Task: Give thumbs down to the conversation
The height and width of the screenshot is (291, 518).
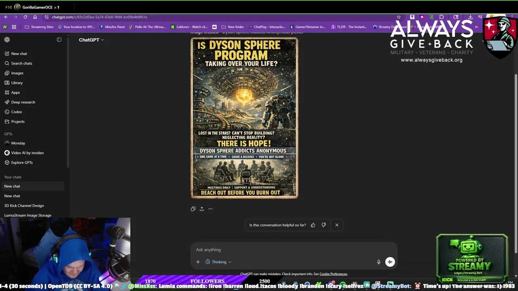Action: tap(324, 225)
